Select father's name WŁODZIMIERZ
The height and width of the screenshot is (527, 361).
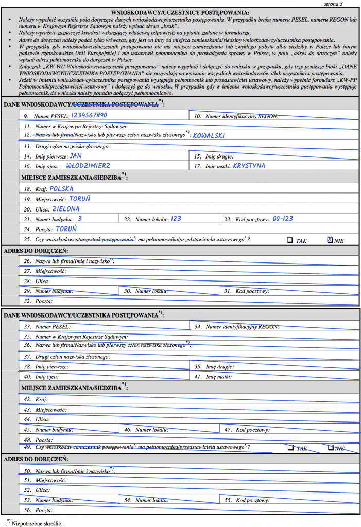pos(88,166)
